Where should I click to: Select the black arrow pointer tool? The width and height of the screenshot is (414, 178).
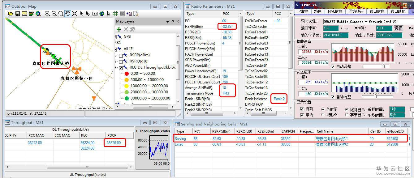click(x=81, y=14)
